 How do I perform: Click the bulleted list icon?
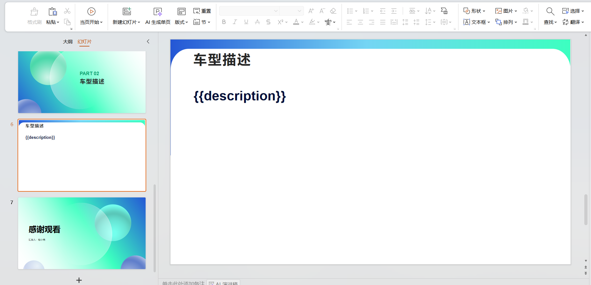350,11
